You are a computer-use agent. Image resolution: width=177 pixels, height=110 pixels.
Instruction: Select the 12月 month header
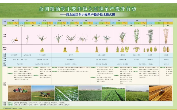click(59, 20)
